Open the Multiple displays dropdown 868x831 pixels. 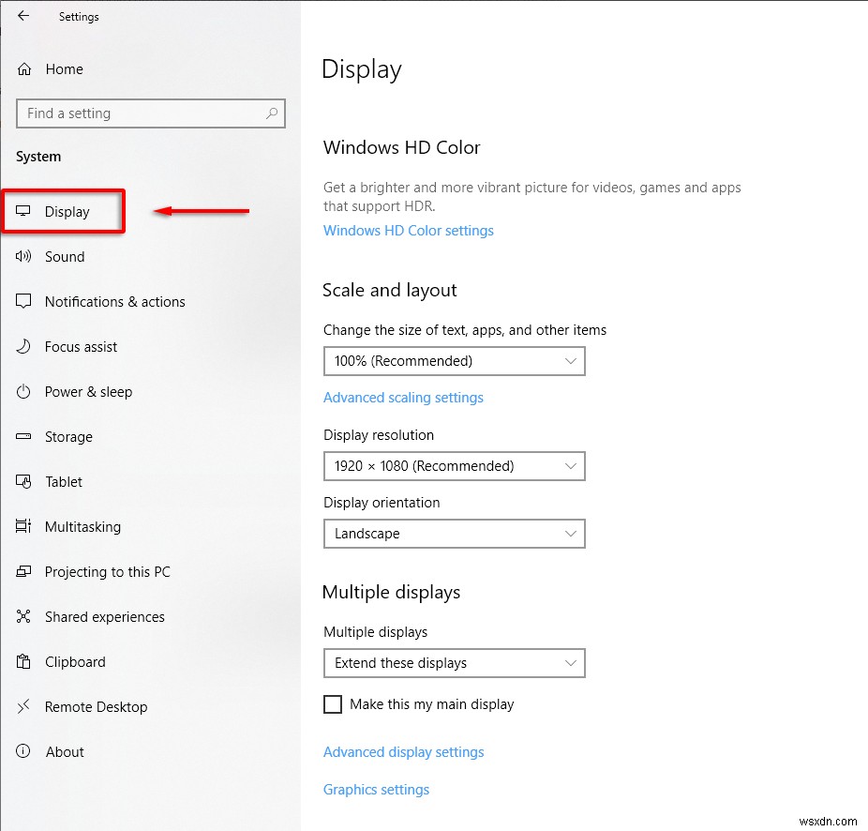click(x=454, y=663)
